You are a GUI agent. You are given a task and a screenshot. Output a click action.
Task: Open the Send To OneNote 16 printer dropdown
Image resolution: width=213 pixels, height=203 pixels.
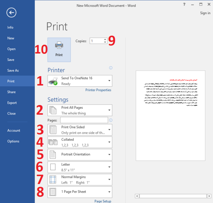click(80, 81)
